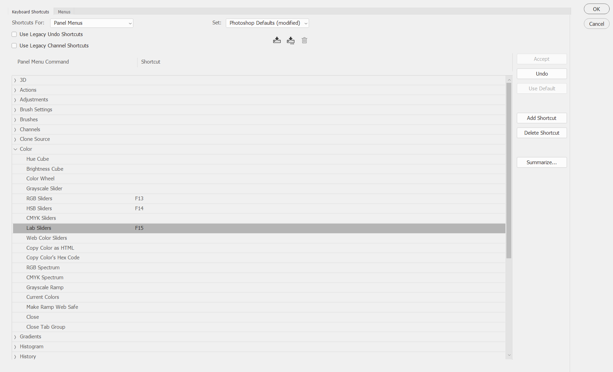Expand the Adjustments panel group

[x=15, y=100]
